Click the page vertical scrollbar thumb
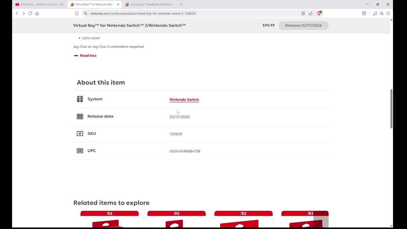This screenshot has height=229, width=407. coord(391,109)
